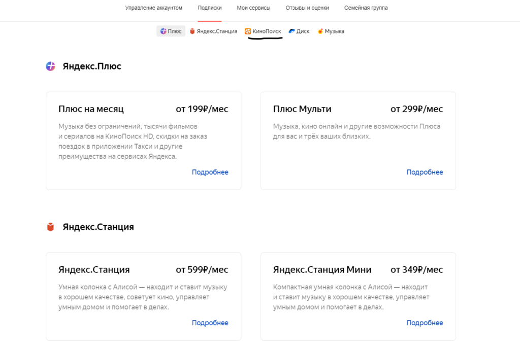Jump to the Яндекс.Станция subscriptions filter

(x=213, y=31)
